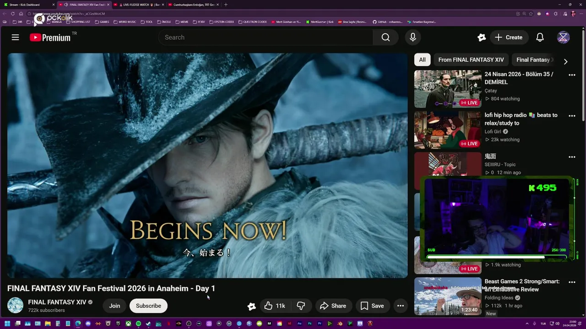Open the WEIRD MUSIC bookmark folder

tap(125, 22)
